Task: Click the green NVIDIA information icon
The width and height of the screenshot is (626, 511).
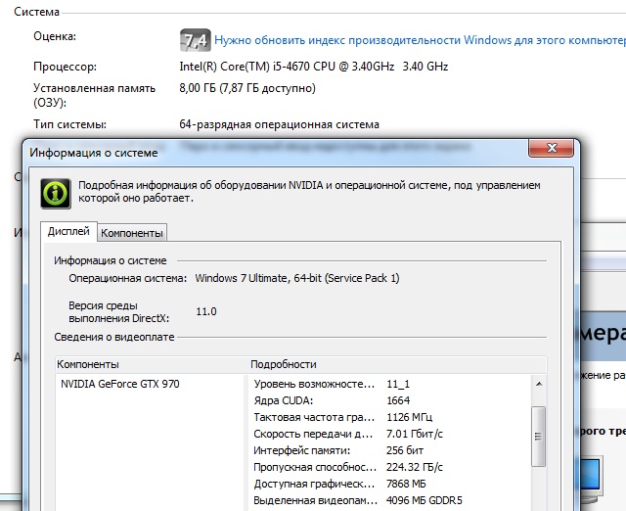Action: click(56, 194)
